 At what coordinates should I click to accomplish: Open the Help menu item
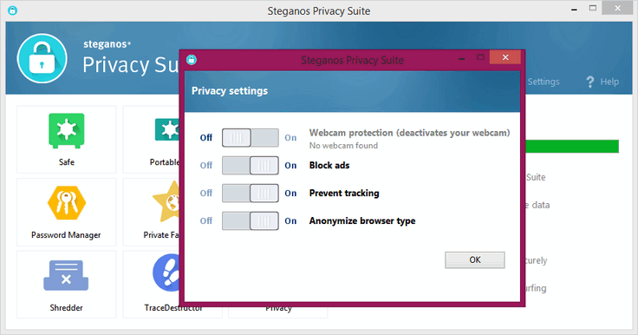609,82
